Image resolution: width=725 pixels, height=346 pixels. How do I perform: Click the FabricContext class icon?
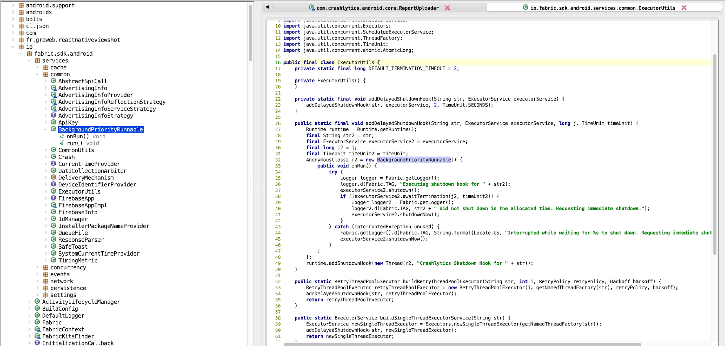[37, 329]
